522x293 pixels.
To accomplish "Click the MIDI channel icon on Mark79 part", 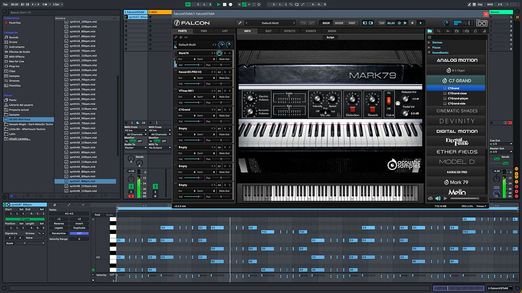I will 220,53.
